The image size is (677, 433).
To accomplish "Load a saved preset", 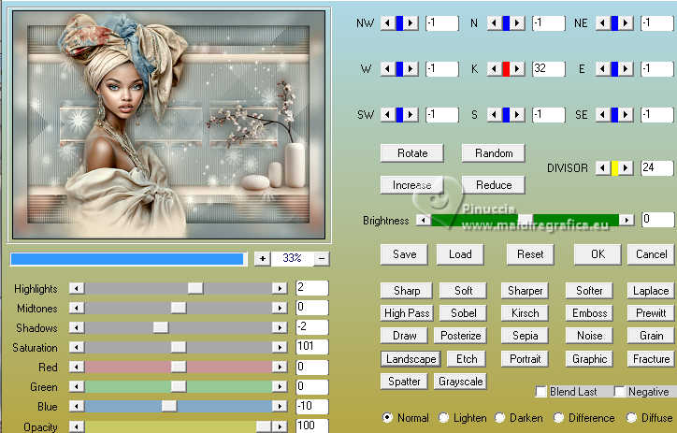I will click(x=460, y=254).
